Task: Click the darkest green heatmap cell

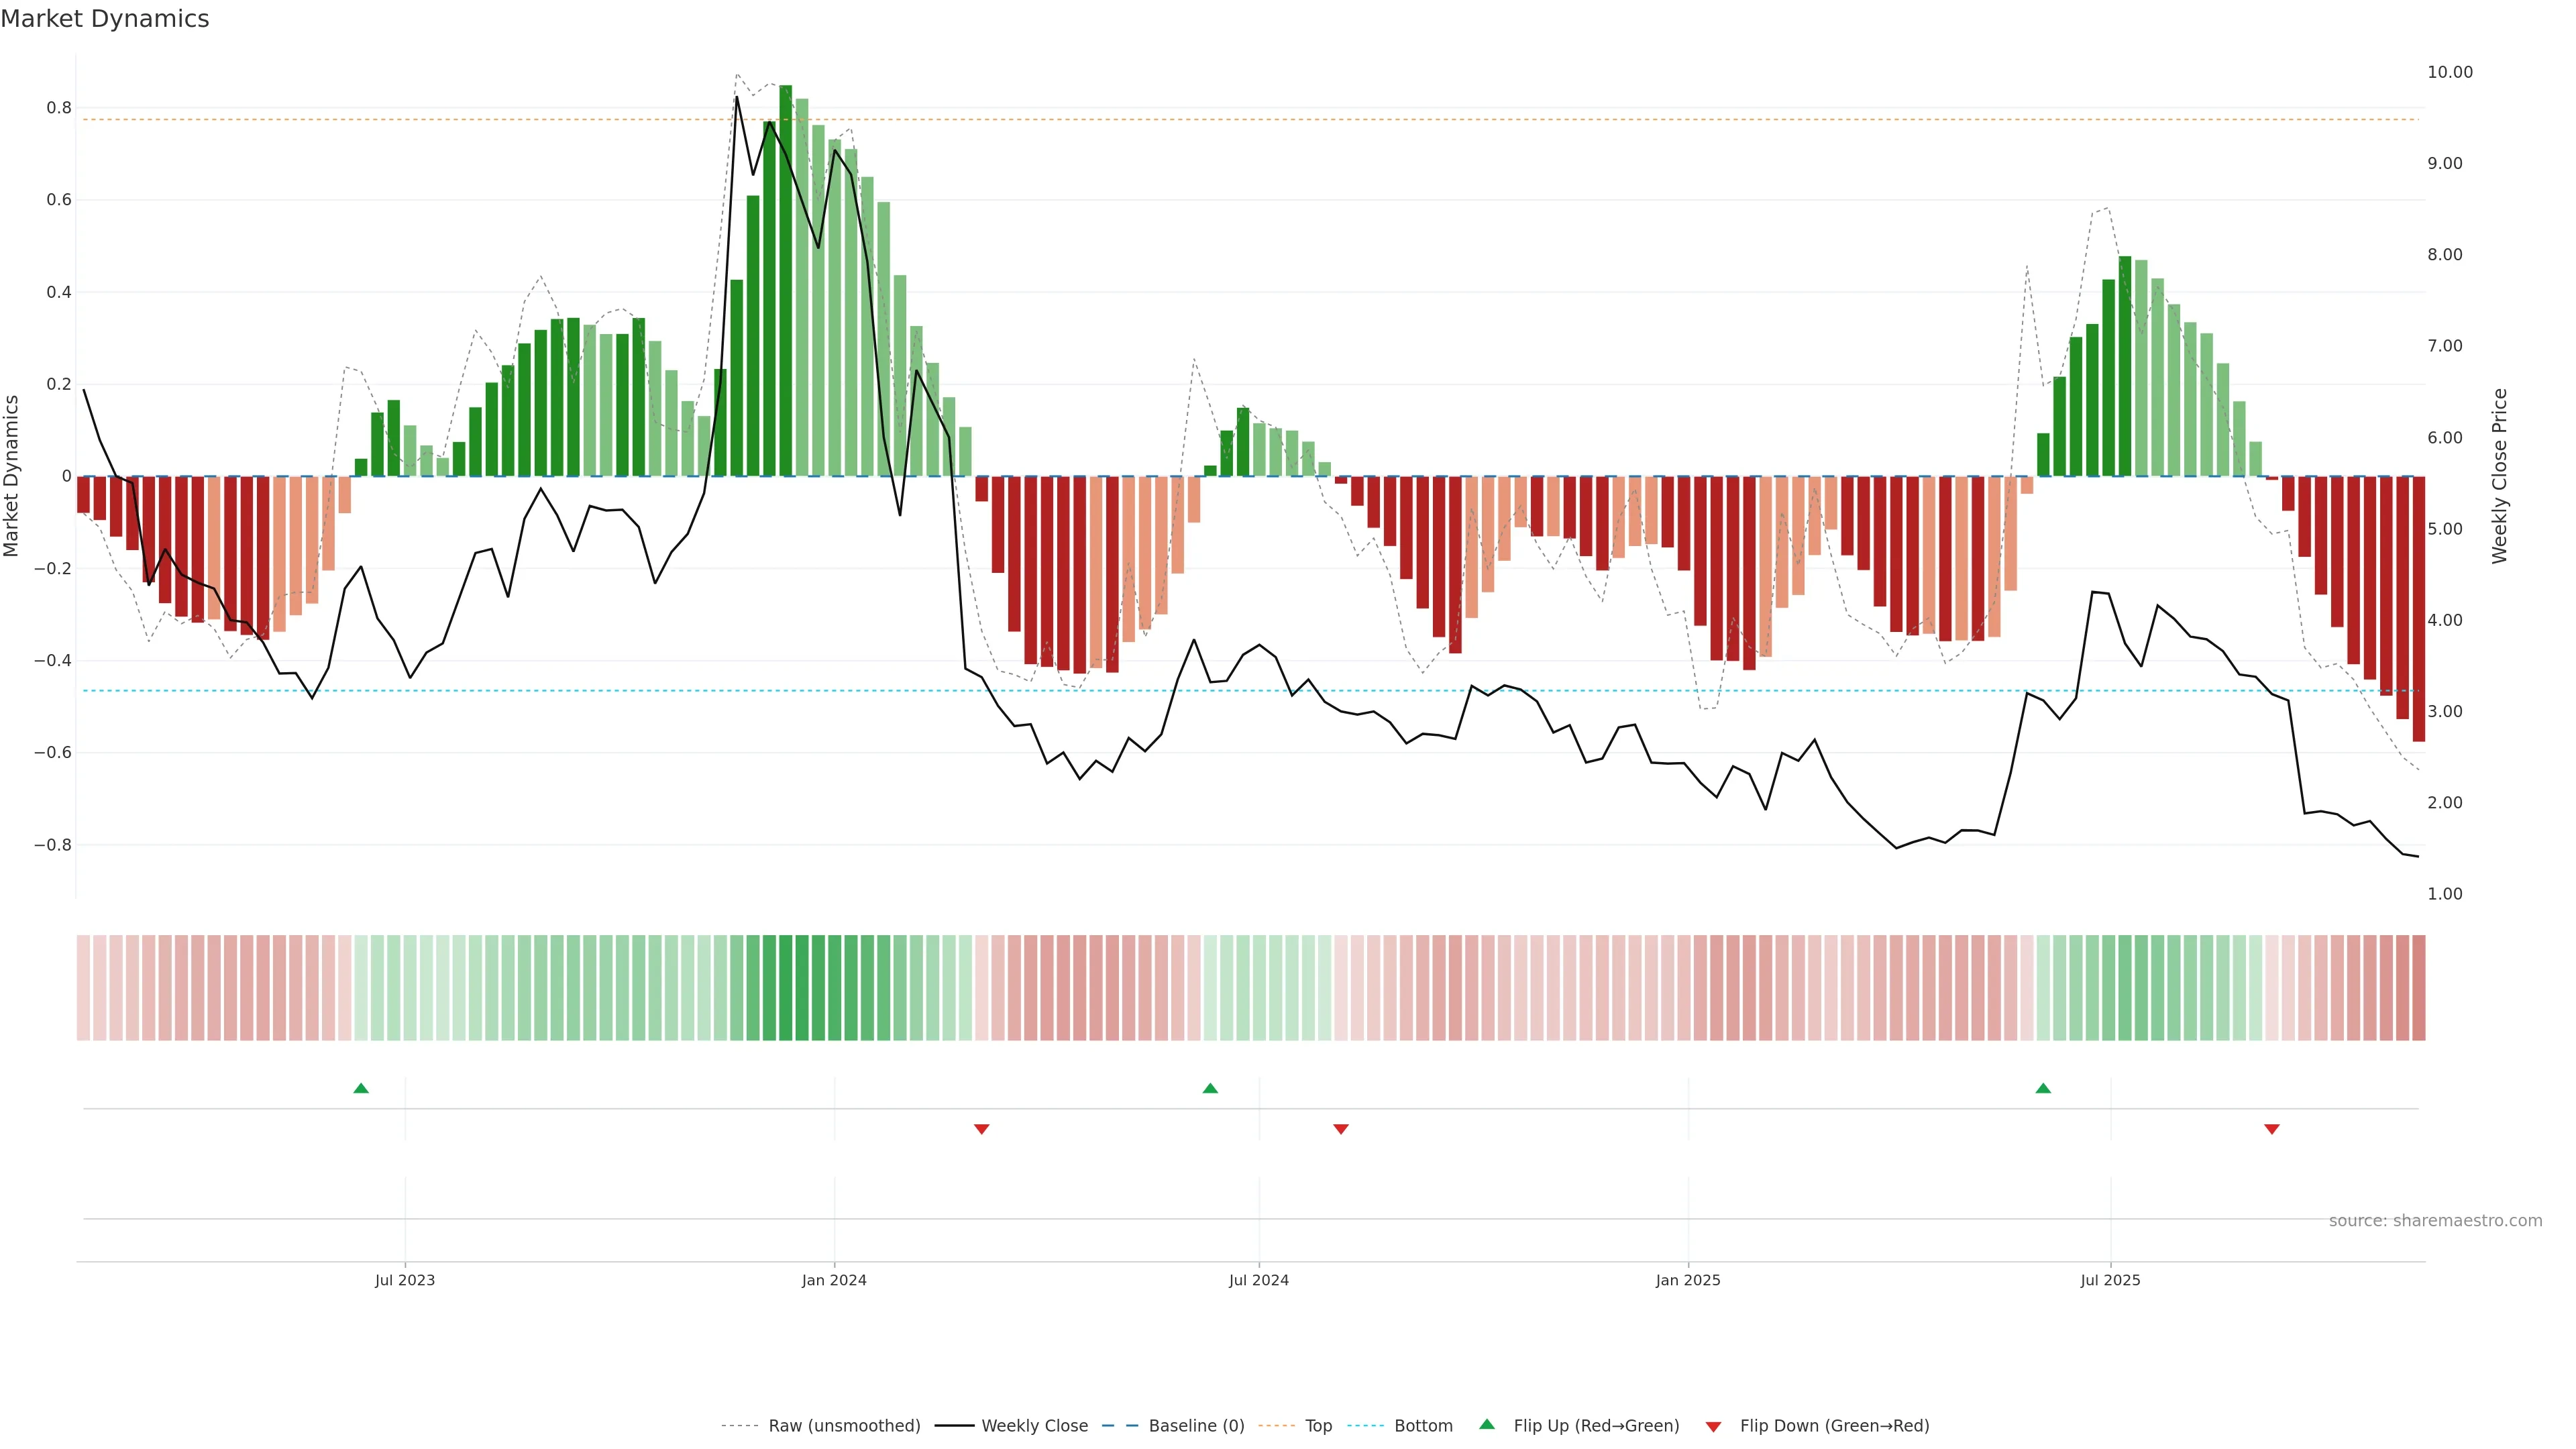Action: tap(786, 988)
